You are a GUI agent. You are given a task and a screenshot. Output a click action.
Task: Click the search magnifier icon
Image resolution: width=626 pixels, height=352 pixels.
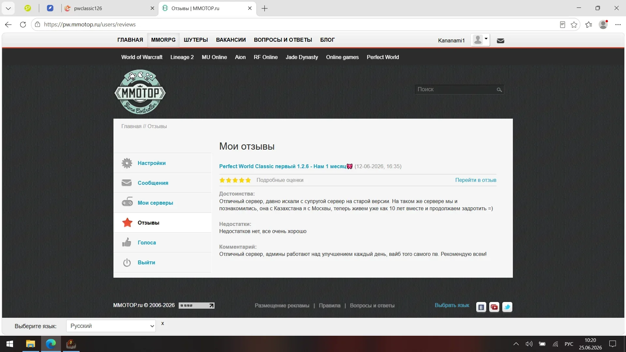(499, 90)
